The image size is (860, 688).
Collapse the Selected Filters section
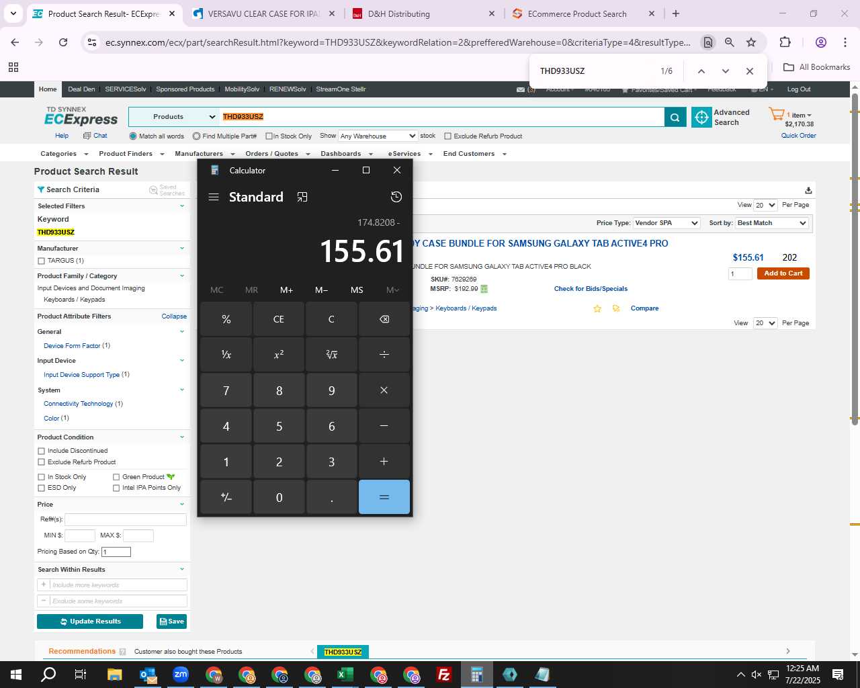point(181,206)
